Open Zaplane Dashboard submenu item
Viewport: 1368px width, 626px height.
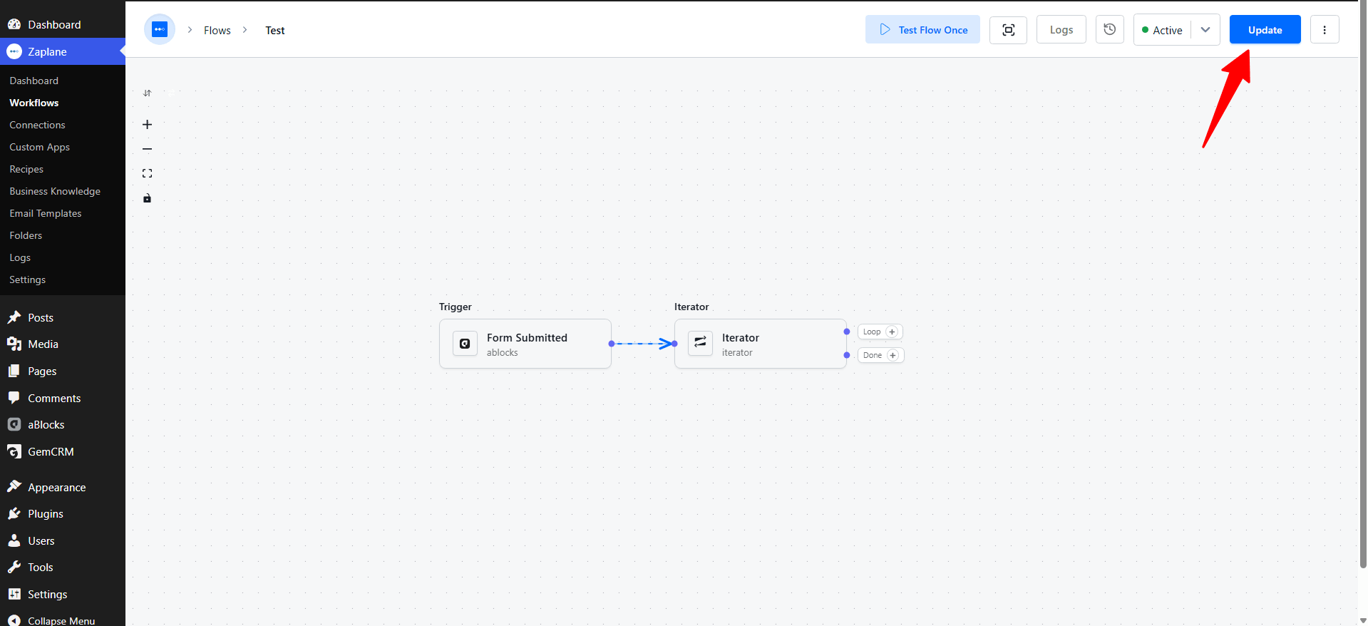(63, 81)
